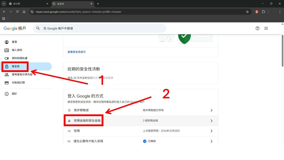
Task: Open the Chrome extensions puzzle icon
Action: point(263,12)
